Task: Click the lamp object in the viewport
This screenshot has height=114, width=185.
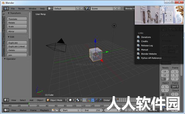Action: (x=114, y=26)
